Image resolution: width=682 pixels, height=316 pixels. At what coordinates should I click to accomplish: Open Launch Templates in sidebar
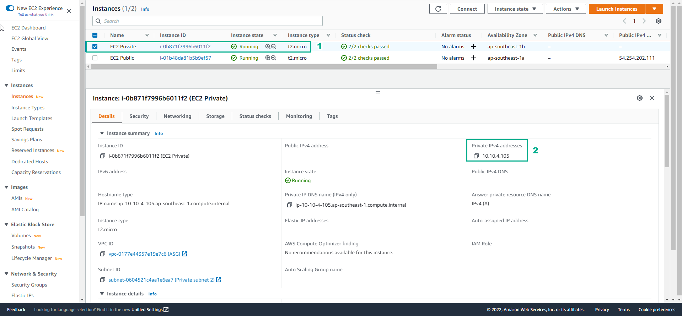[x=32, y=118]
